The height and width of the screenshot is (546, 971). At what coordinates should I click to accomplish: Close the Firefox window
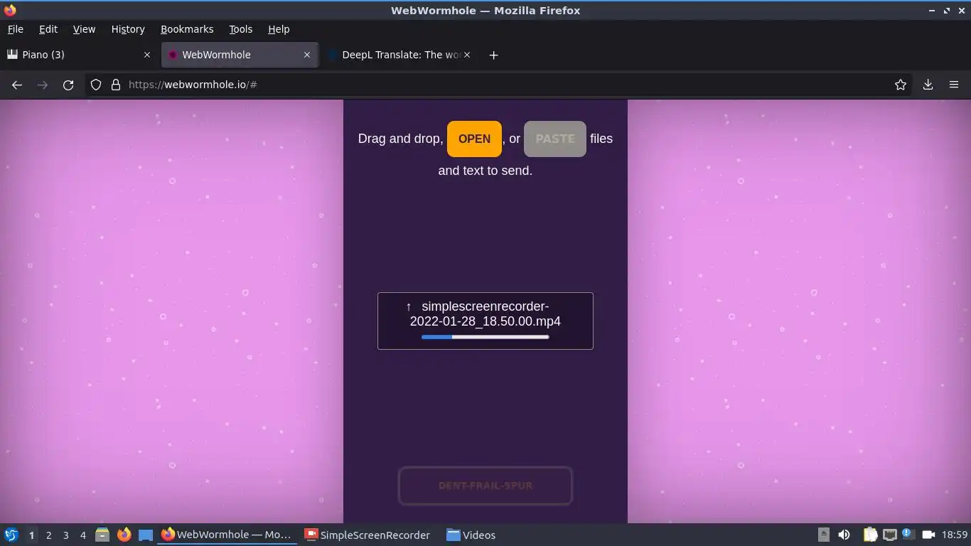(961, 11)
